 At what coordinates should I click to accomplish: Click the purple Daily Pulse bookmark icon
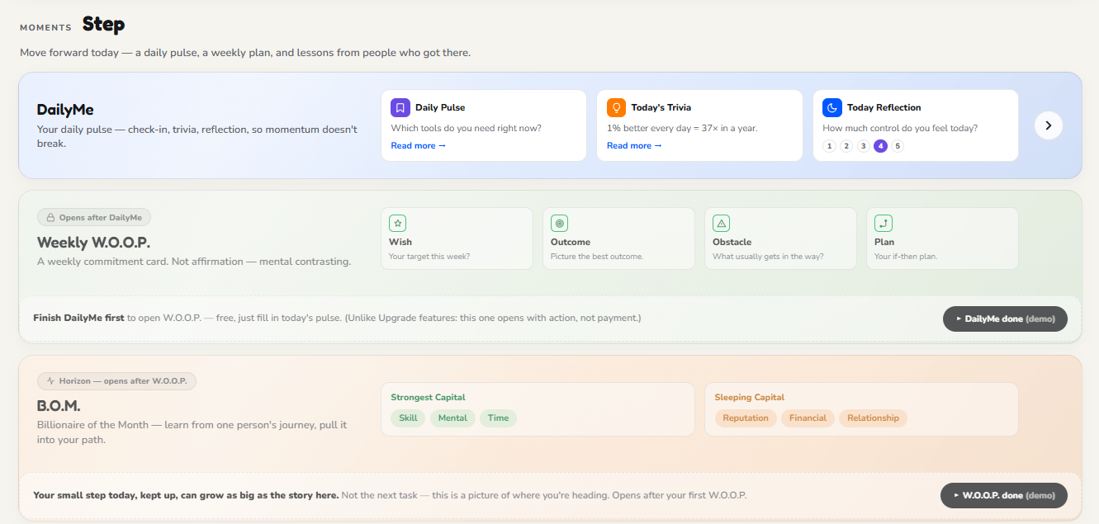(400, 107)
